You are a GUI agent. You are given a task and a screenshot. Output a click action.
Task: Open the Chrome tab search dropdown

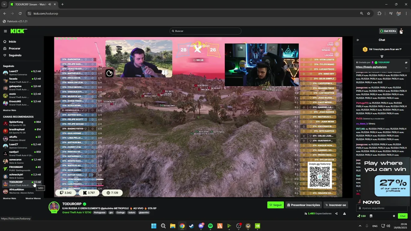[4, 4]
